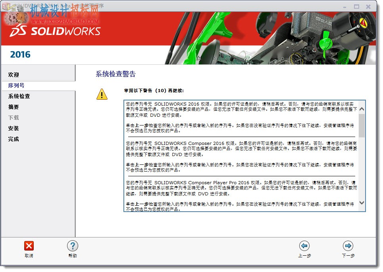Screen dimensions: 383x272
Task: Minimize the installation manager window
Action: (345, 7)
